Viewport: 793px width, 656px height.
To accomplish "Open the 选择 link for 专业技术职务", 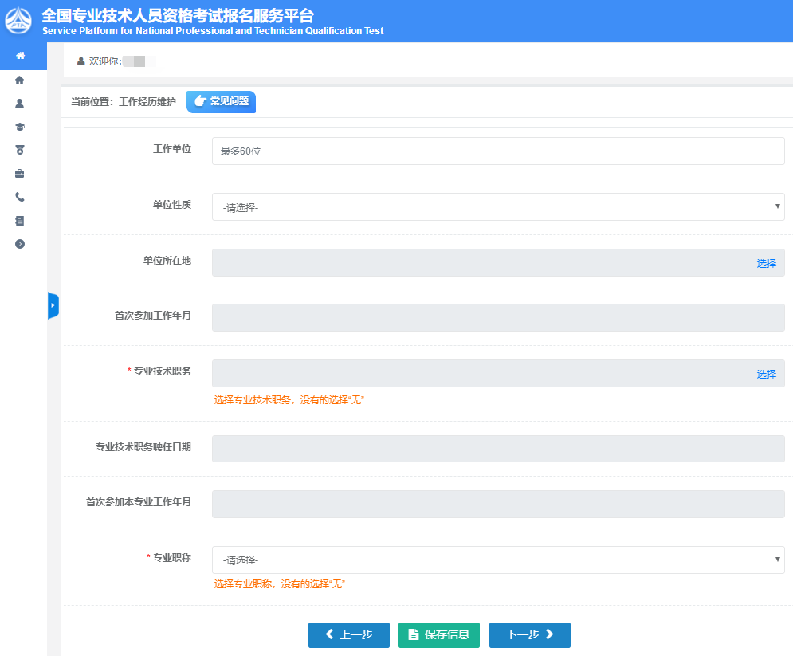I will pyautogui.click(x=766, y=373).
